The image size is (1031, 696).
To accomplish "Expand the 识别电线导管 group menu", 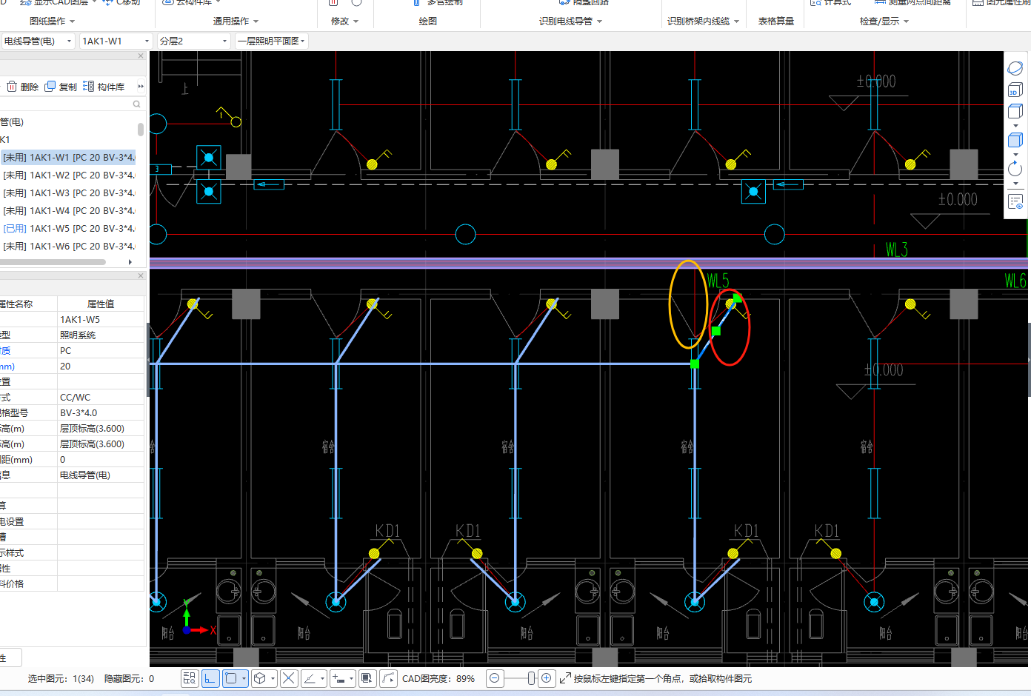I will click(570, 21).
